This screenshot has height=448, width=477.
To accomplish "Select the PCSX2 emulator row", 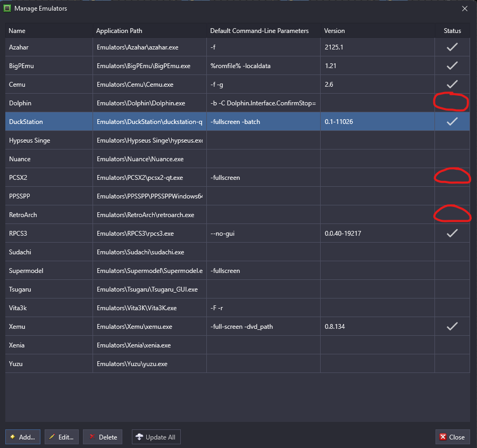I will tap(18, 178).
